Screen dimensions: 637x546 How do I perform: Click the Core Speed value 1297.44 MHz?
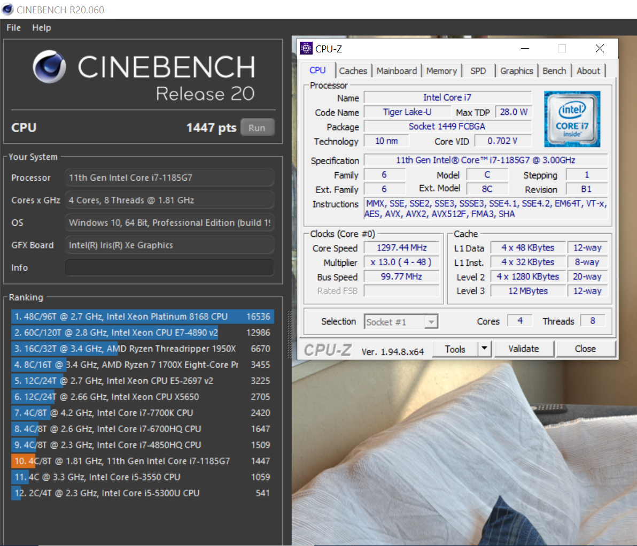click(x=401, y=248)
